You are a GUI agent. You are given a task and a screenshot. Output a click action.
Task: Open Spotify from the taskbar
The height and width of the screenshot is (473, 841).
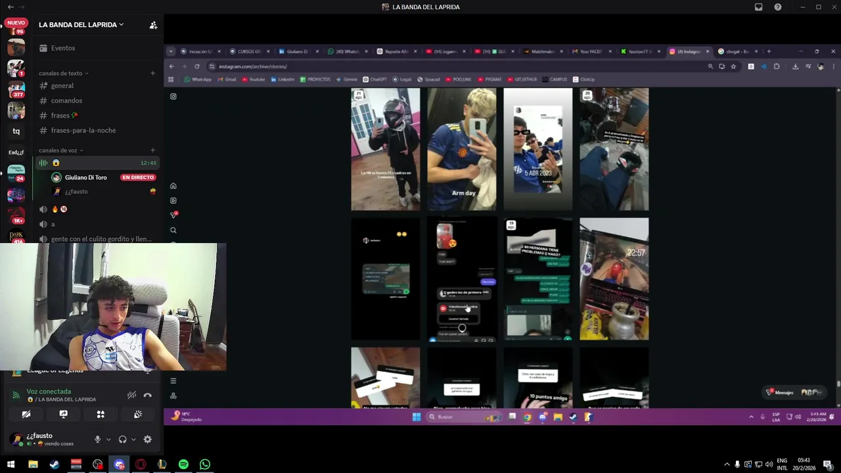(x=183, y=464)
